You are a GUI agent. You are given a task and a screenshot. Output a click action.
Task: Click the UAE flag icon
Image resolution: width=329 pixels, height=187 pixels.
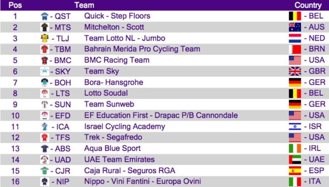(294, 159)
